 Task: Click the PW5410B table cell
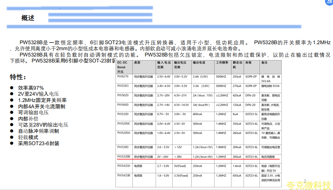[124, 175]
